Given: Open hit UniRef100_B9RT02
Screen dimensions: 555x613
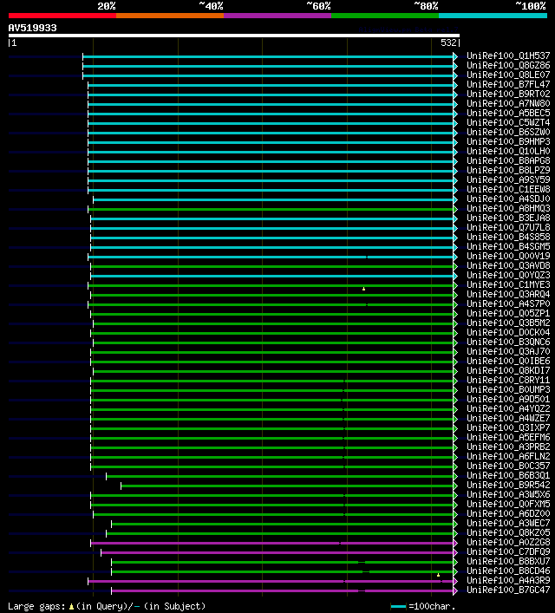Looking at the screenshot, I should [x=508, y=95].
